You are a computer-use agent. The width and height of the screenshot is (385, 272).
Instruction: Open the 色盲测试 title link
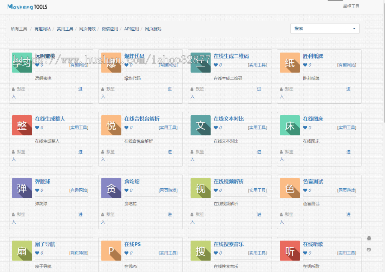coord(313,181)
